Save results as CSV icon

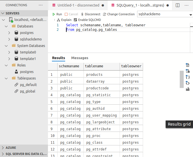(188, 65)
